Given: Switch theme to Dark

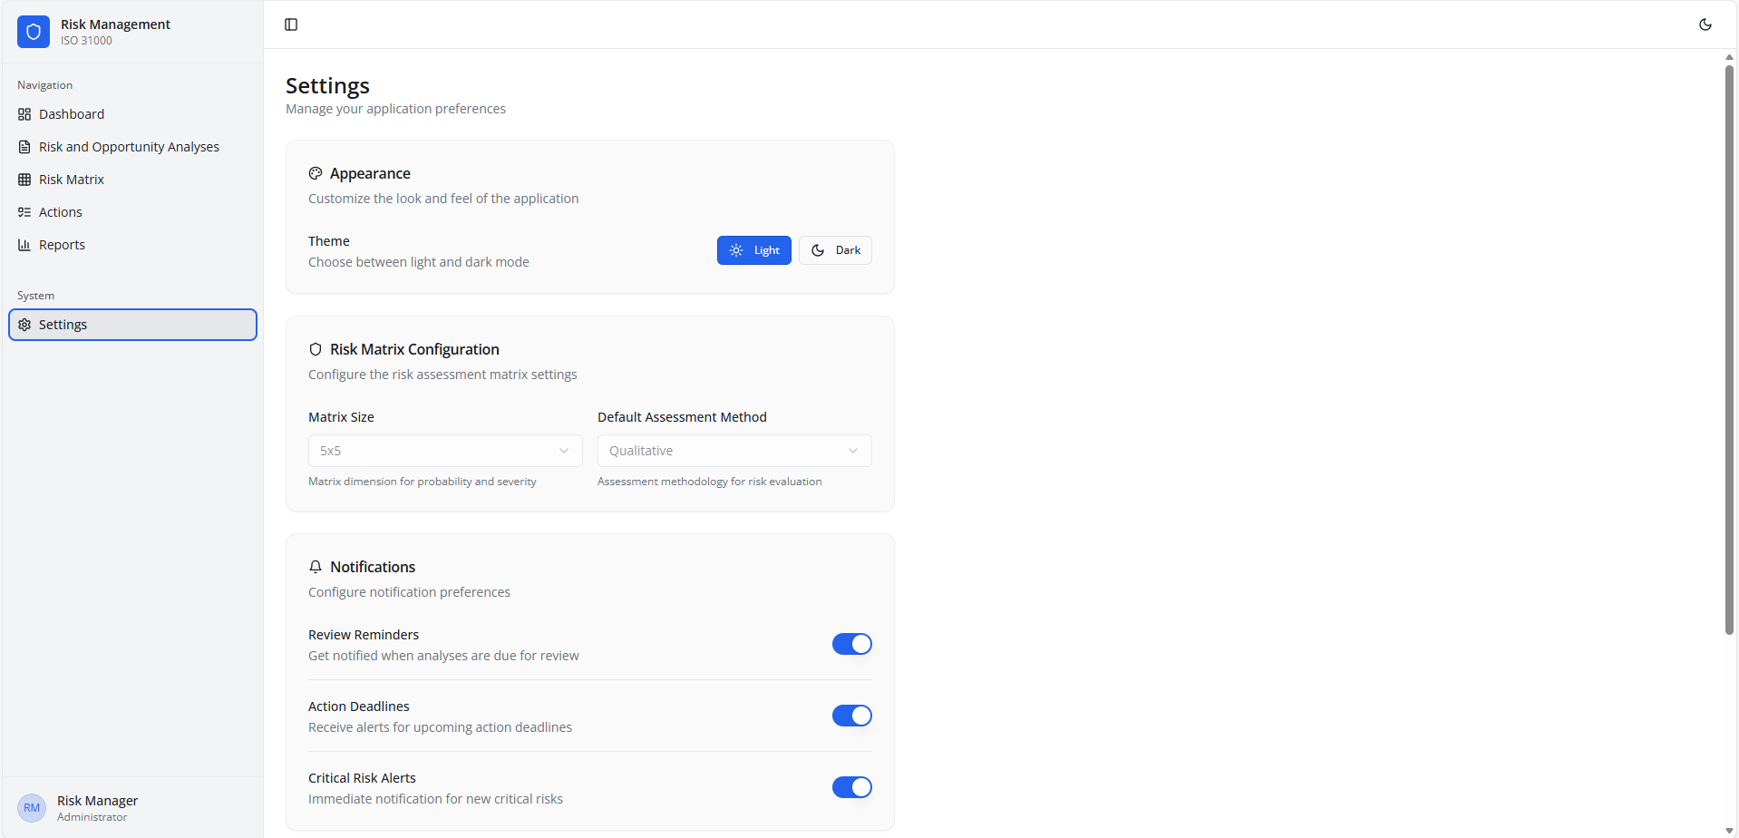Looking at the screenshot, I should (834, 250).
